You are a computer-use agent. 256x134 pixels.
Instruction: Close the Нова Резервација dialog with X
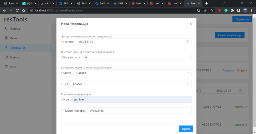coord(191,24)
